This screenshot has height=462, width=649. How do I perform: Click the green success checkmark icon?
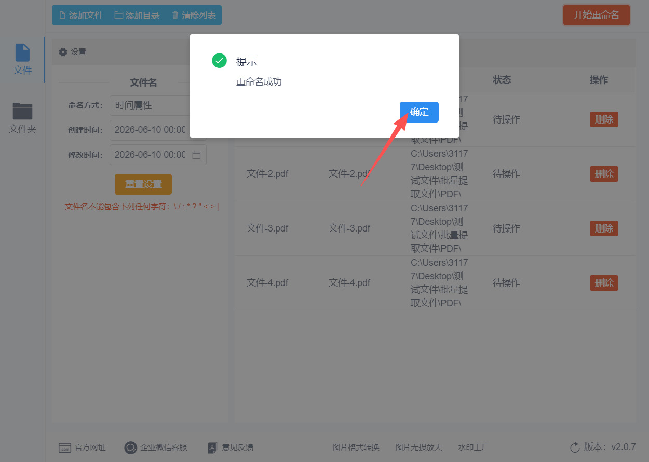(x=220, y=61)
